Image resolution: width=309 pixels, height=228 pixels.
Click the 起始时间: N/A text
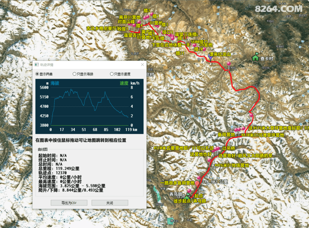[52, 155]
